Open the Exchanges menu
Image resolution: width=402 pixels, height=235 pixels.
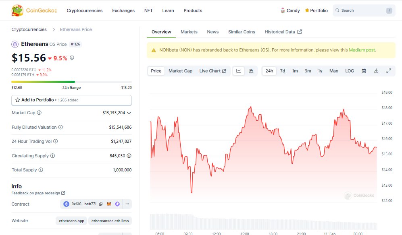[x=123, y=10]
